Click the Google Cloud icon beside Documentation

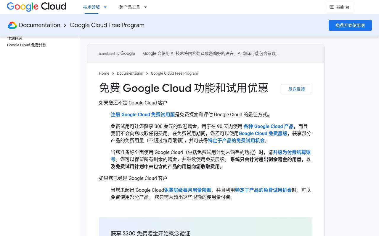[12, 25]
